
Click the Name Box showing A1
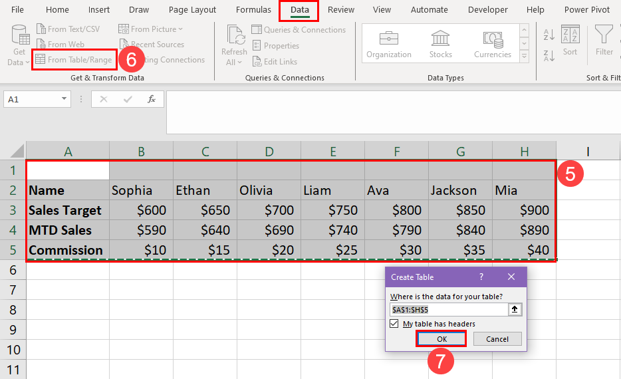click(32, 99)
